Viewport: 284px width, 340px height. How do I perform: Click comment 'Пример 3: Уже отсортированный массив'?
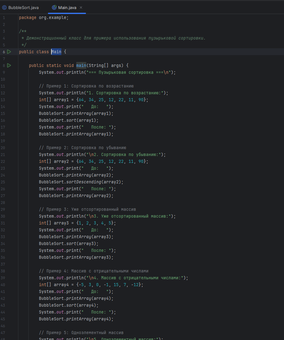click(88, 210)
